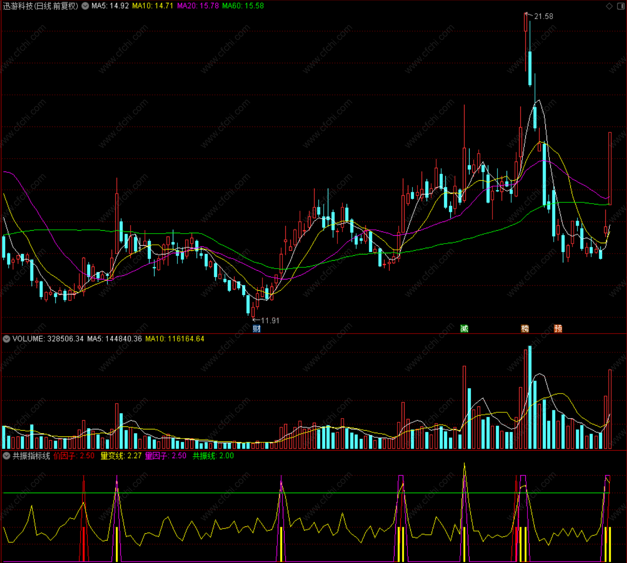627x563 pixels.
Task: Open the green 减 shareholder reduction marker
Action: [464, 329]
